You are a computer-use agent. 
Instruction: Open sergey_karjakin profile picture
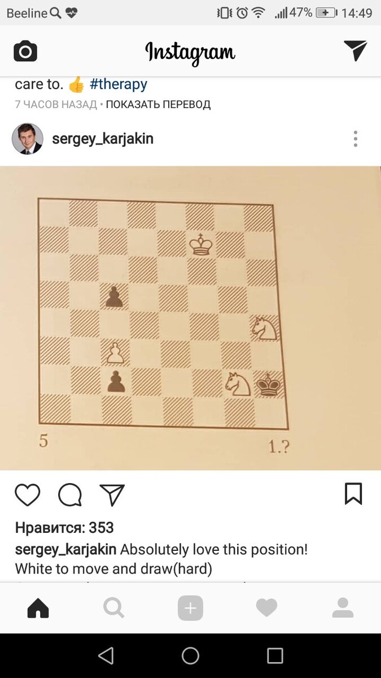(28, 139)
